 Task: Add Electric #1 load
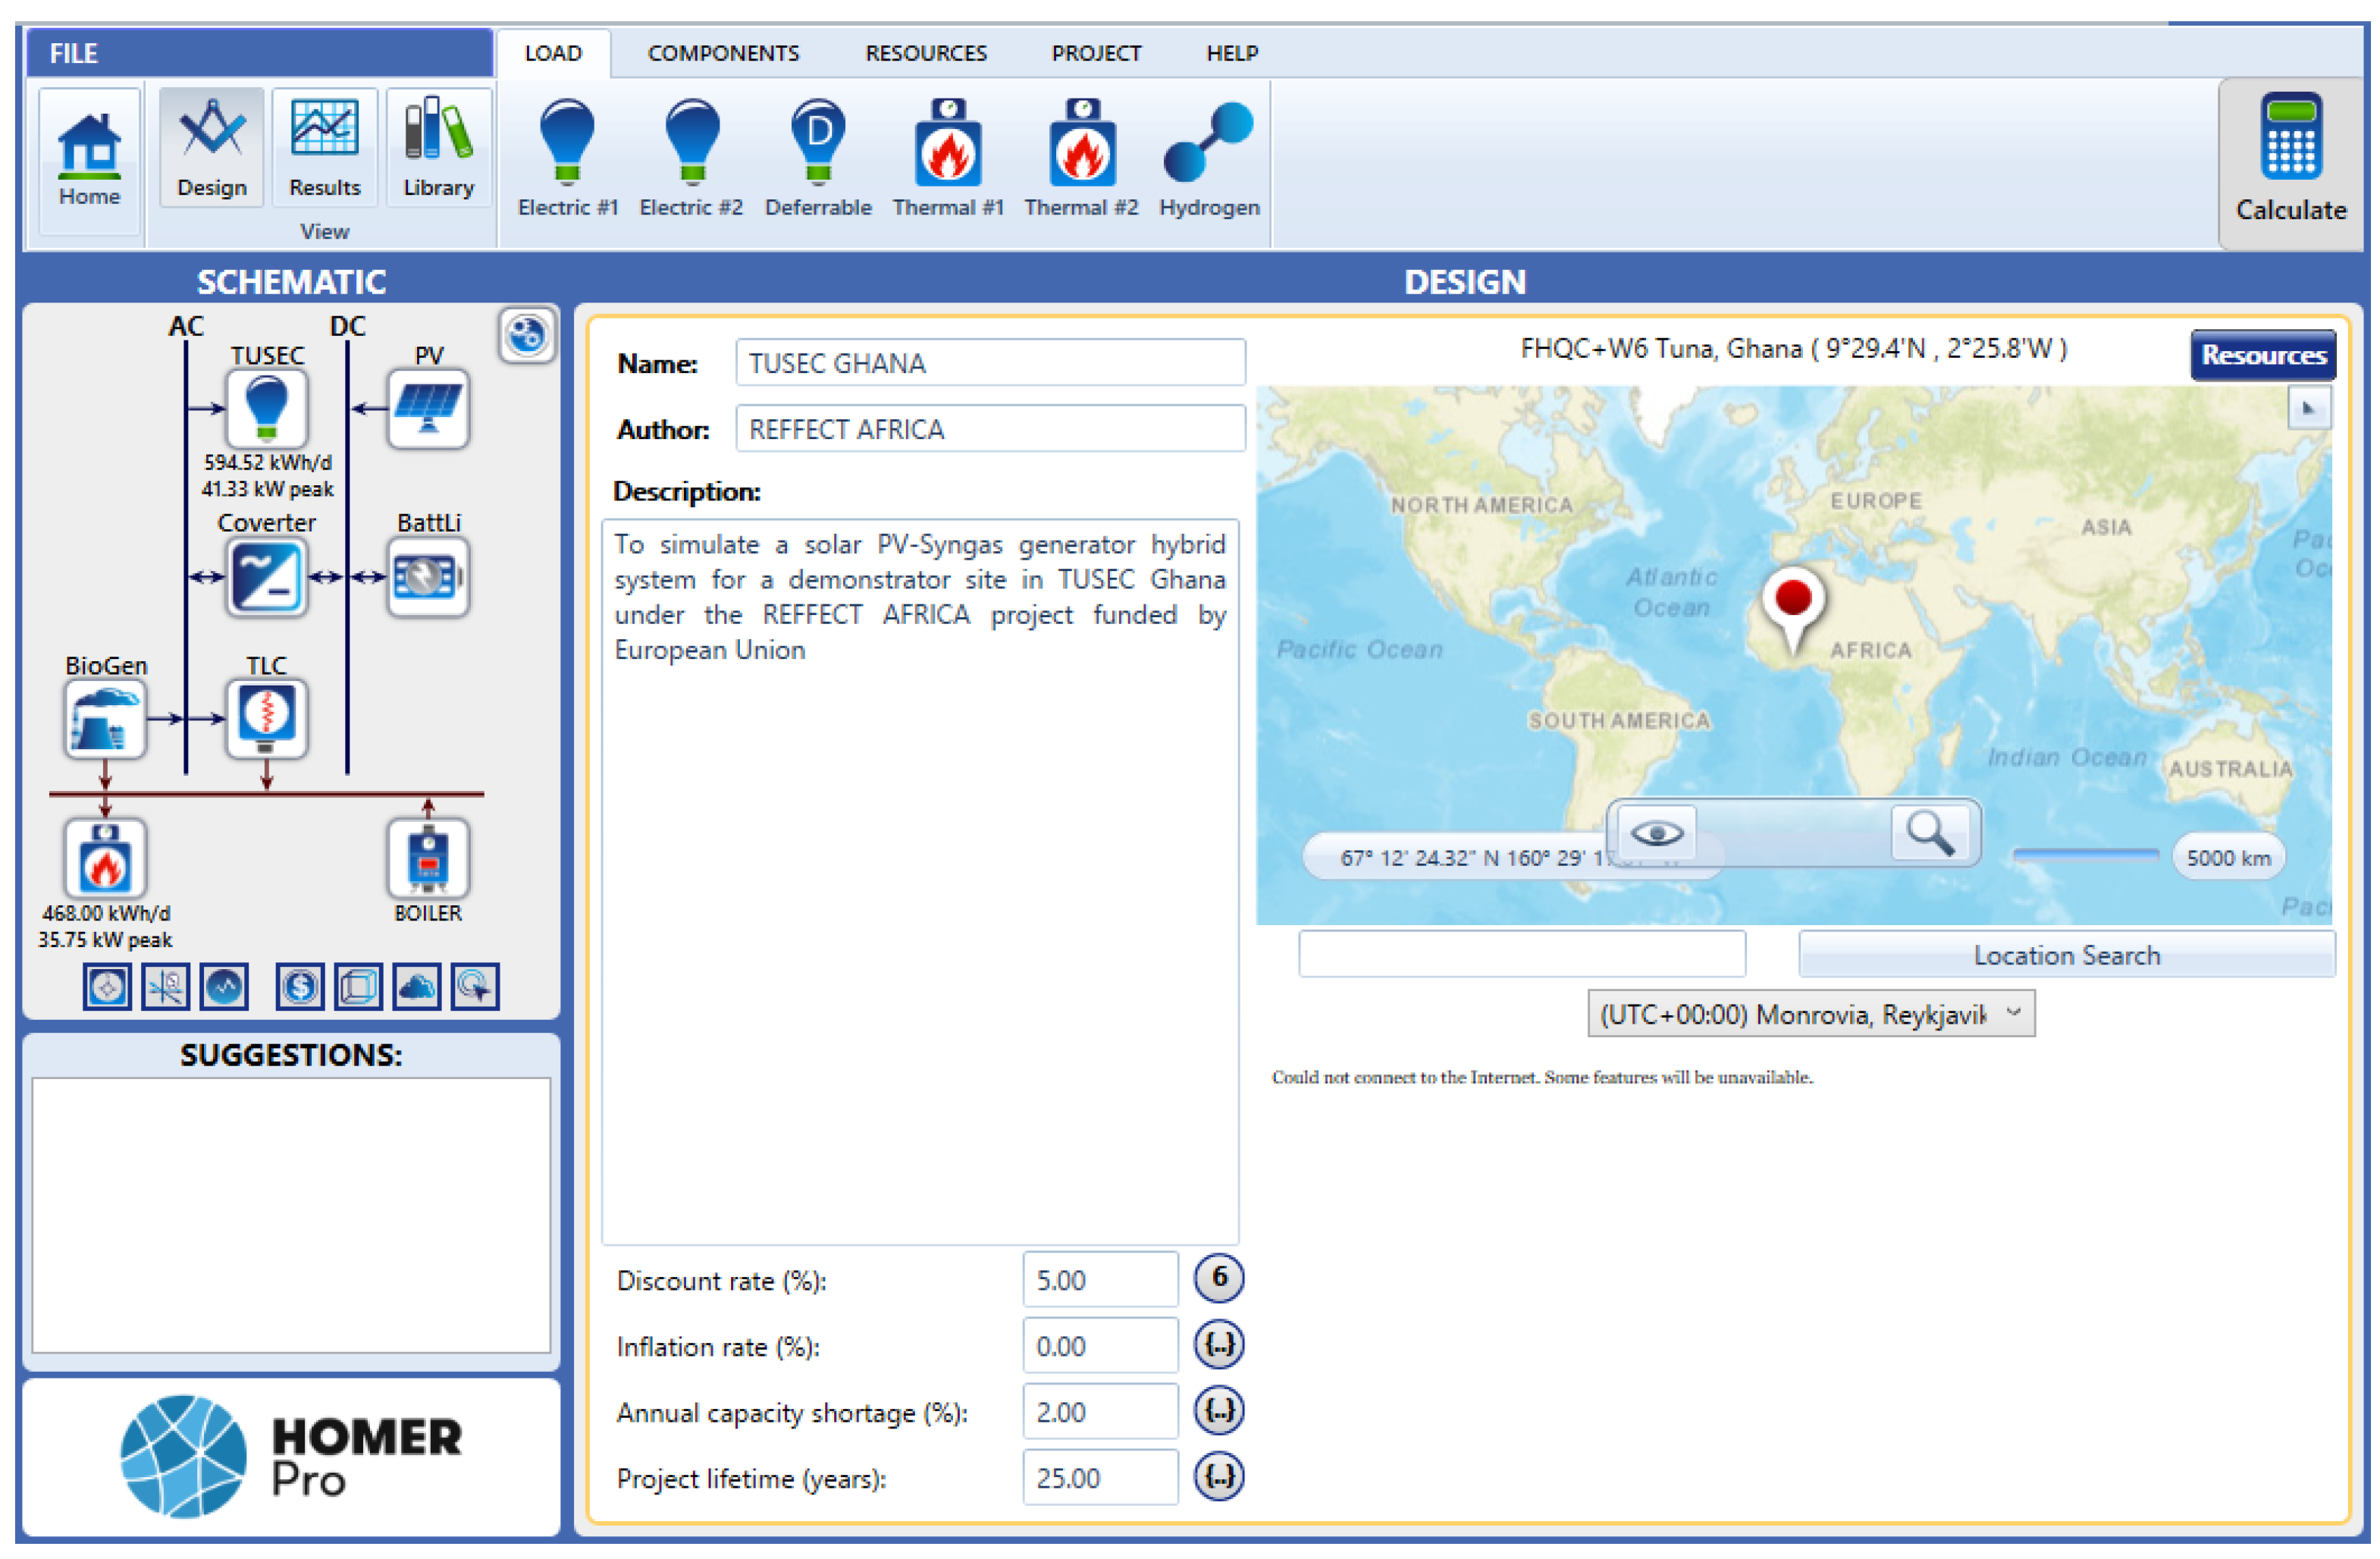point(567,158)
